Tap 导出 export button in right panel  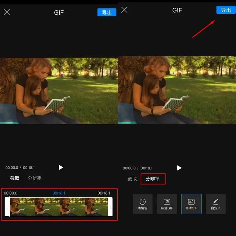(x=226, y=10)
